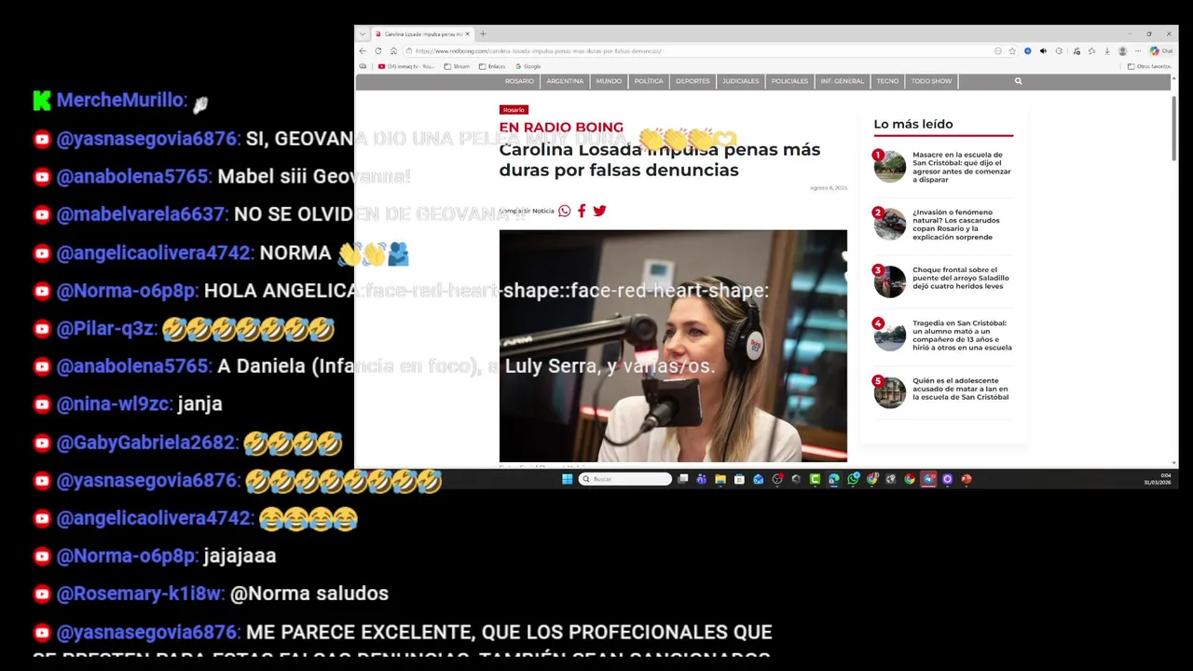Open the zoom indicator in address bar
Viewport: 1193px width, 671px height.
pyautogui.click(x=998, y=51)
